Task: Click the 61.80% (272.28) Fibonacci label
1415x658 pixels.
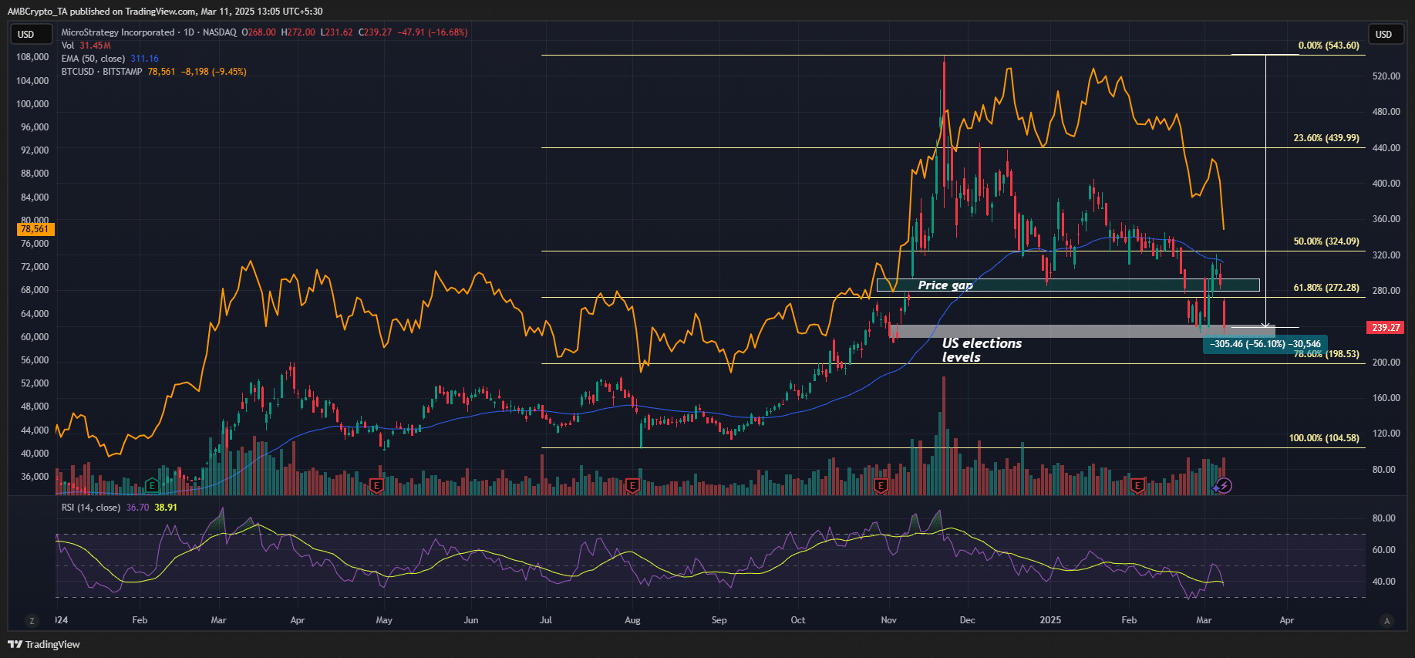Action: pyautogui.click(x=1326, y=288)
